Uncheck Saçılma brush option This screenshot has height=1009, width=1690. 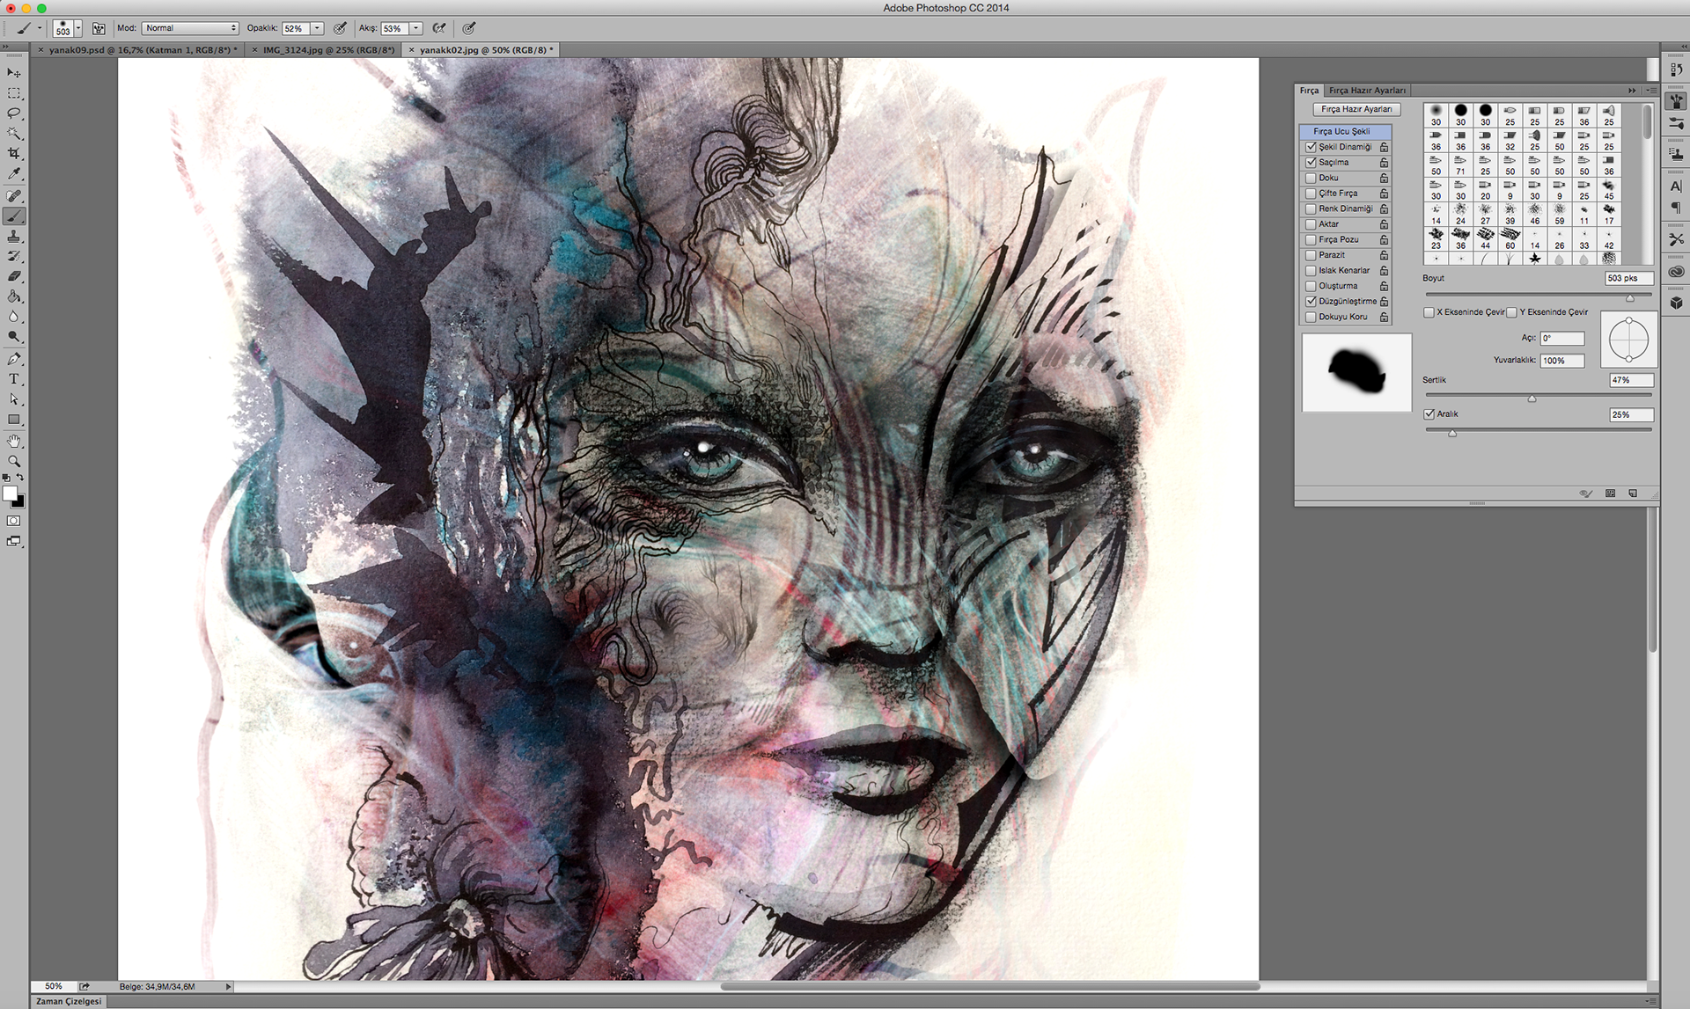click(1311, 163)
